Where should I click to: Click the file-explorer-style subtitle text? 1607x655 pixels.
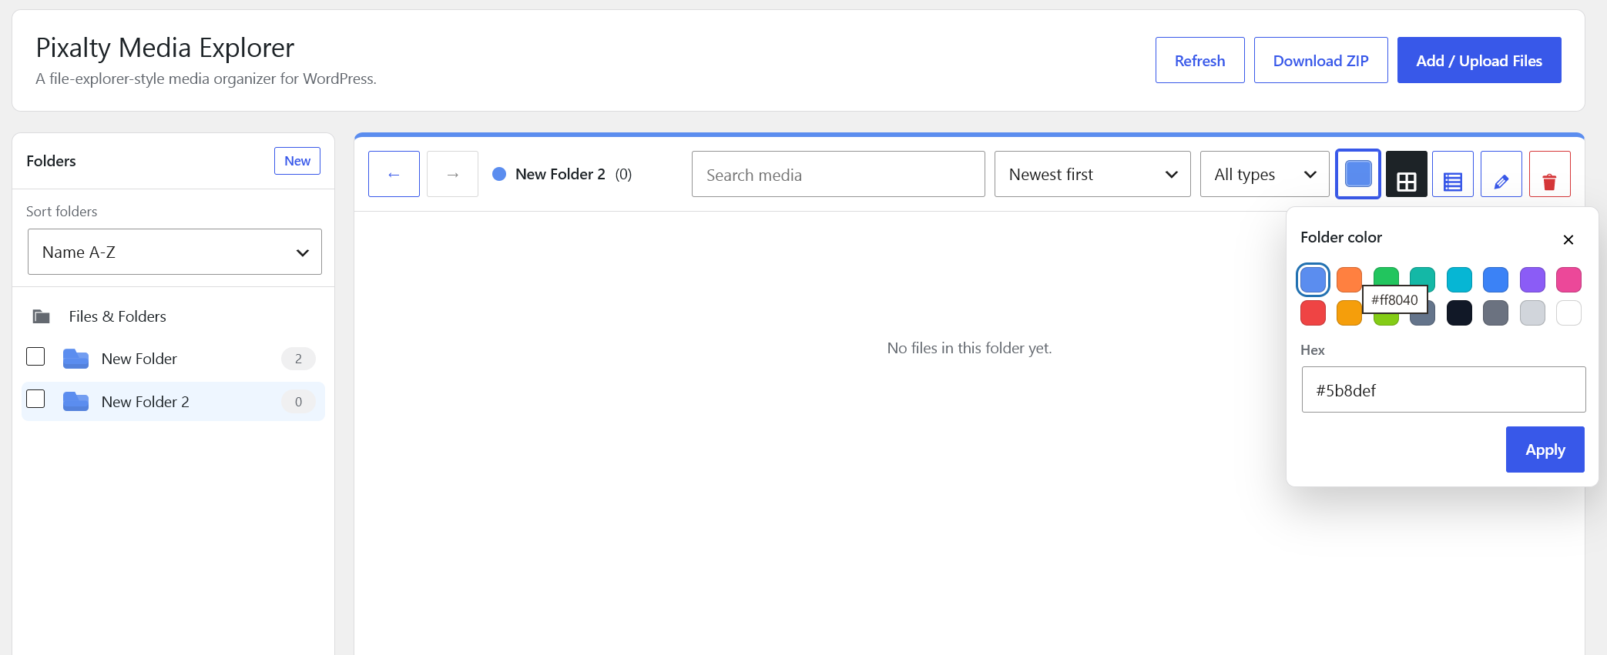206,79
